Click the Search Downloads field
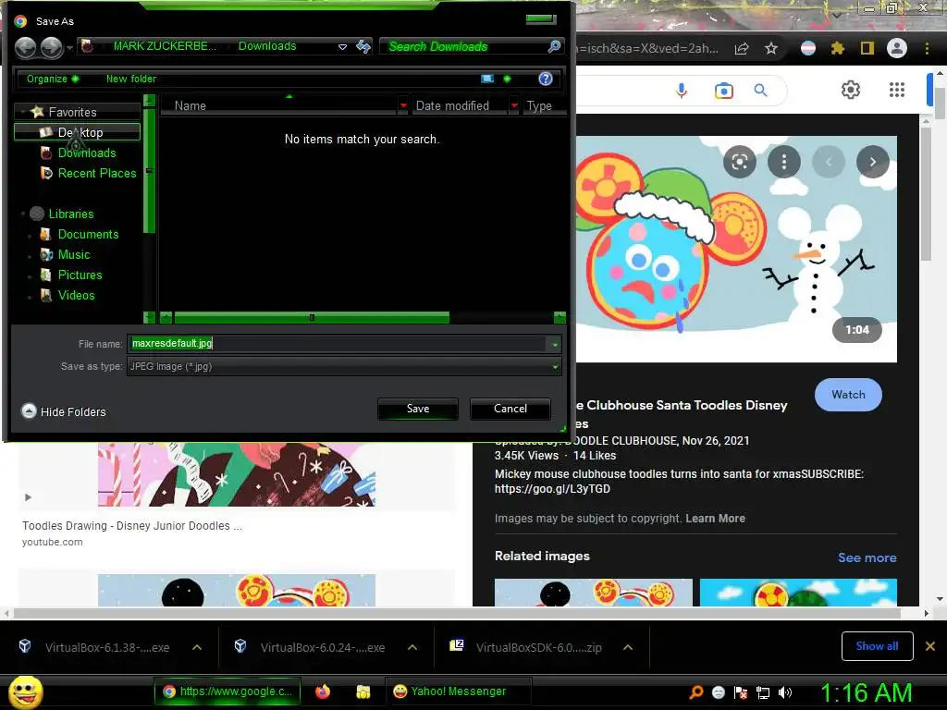947x710 pixels. click(465, 46)
